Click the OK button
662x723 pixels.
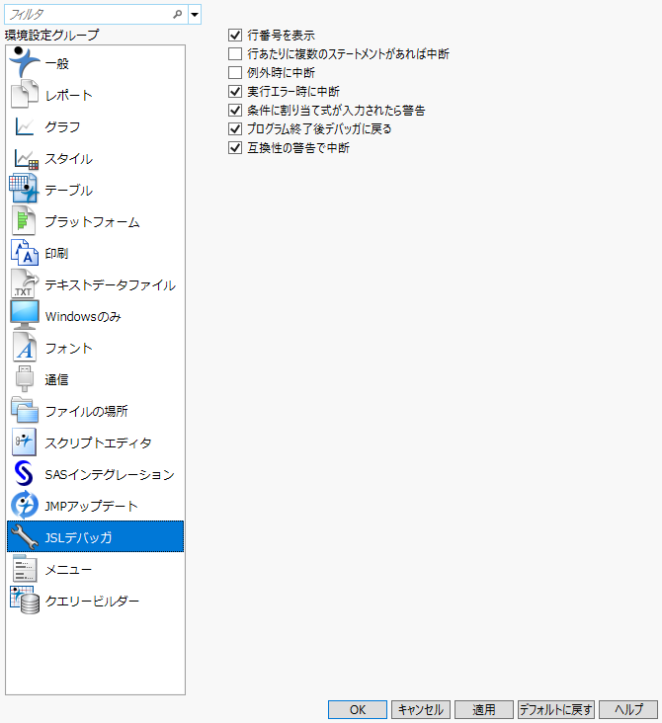pyautogui.click(x=358, y=709)
